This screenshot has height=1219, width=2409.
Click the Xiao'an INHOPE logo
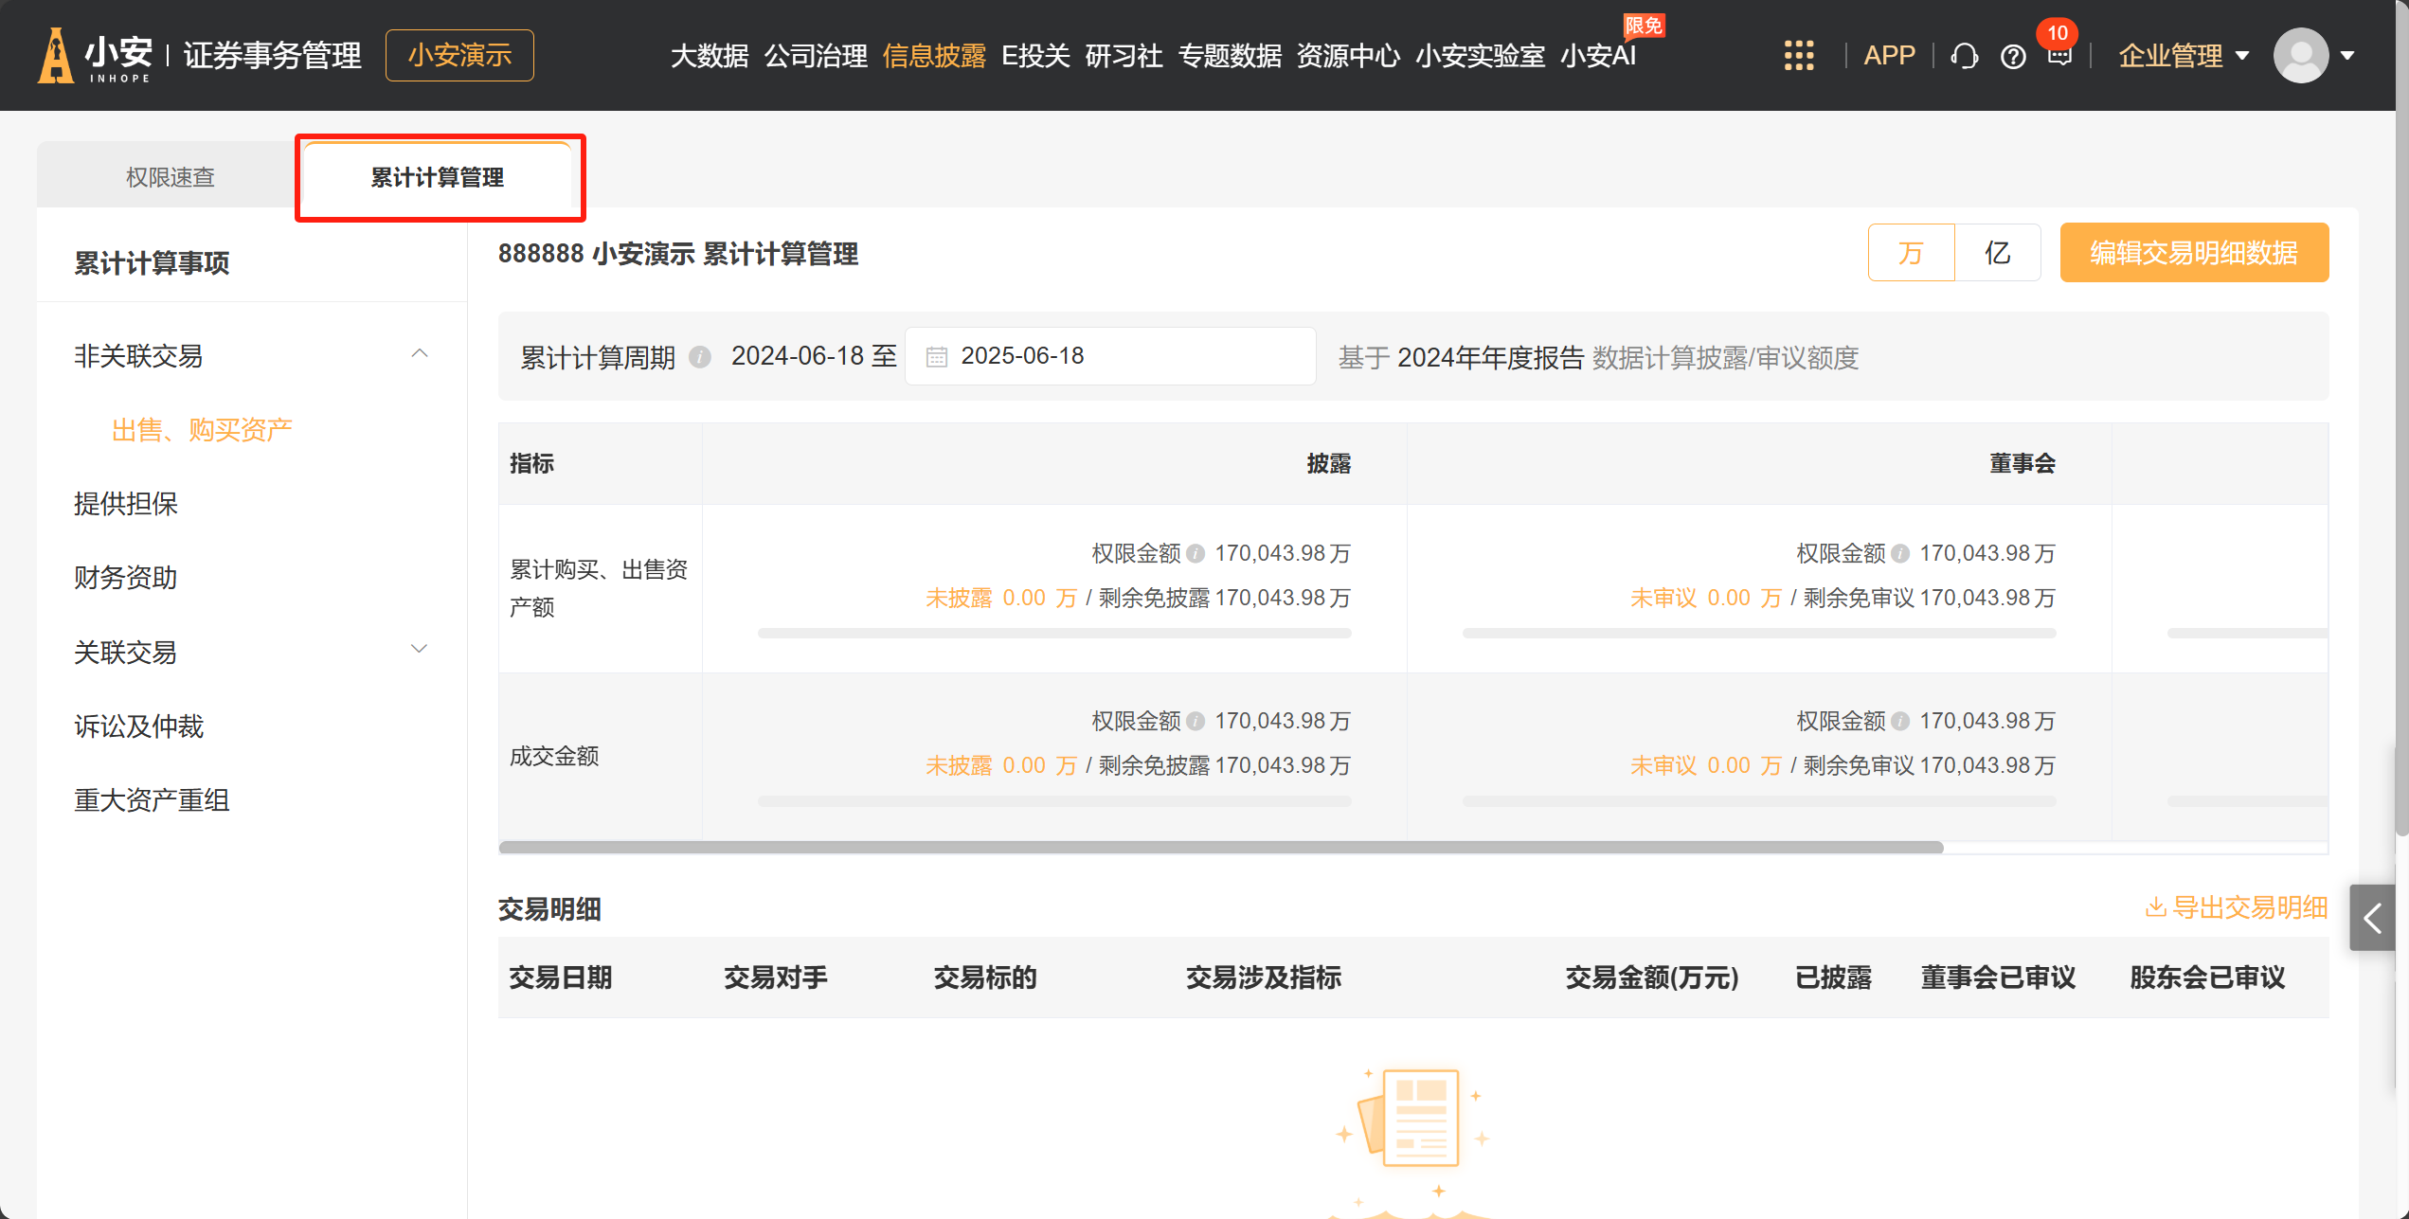tap(95, 55)
